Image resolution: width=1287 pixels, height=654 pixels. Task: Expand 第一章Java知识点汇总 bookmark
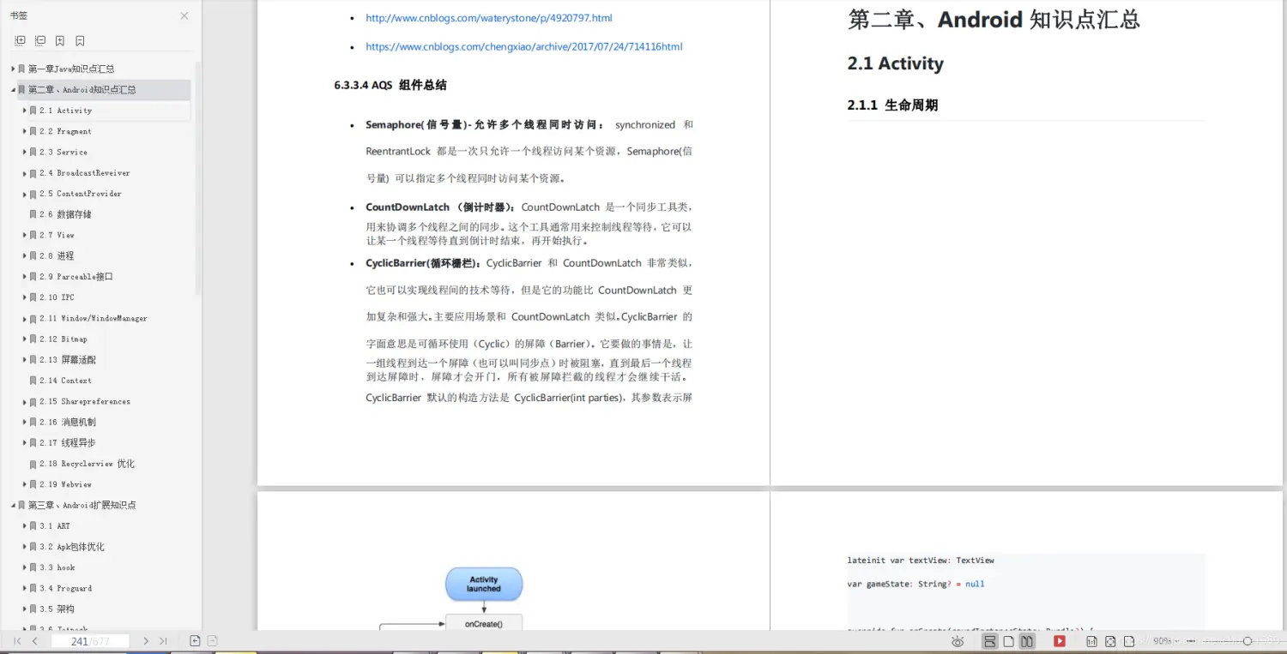coord(13,69)
